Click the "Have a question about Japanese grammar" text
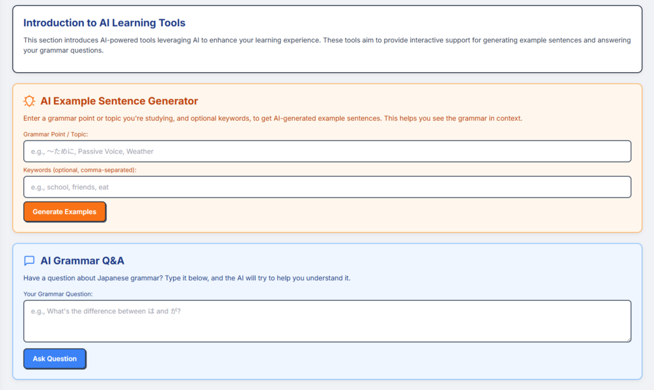Viewport: 654px width, 390px height. click(x=187, y=278)
